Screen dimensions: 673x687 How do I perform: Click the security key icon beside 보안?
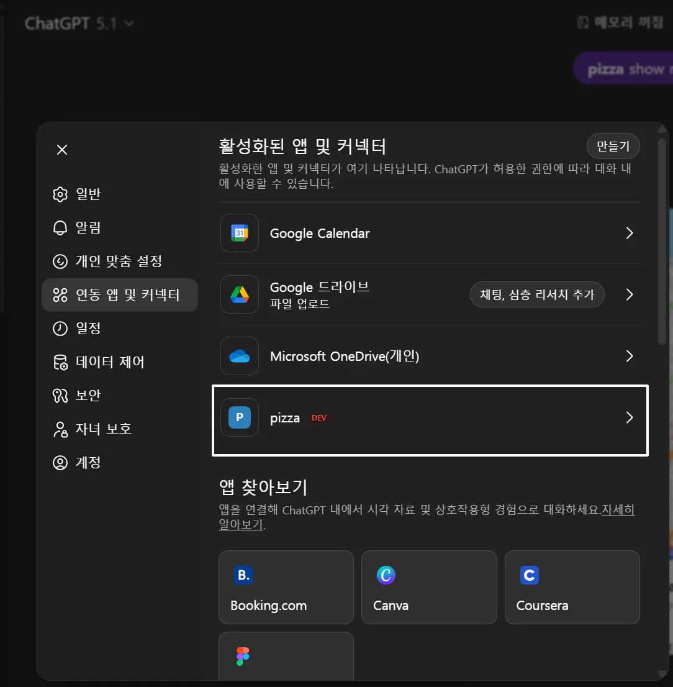tap(60, 396)
